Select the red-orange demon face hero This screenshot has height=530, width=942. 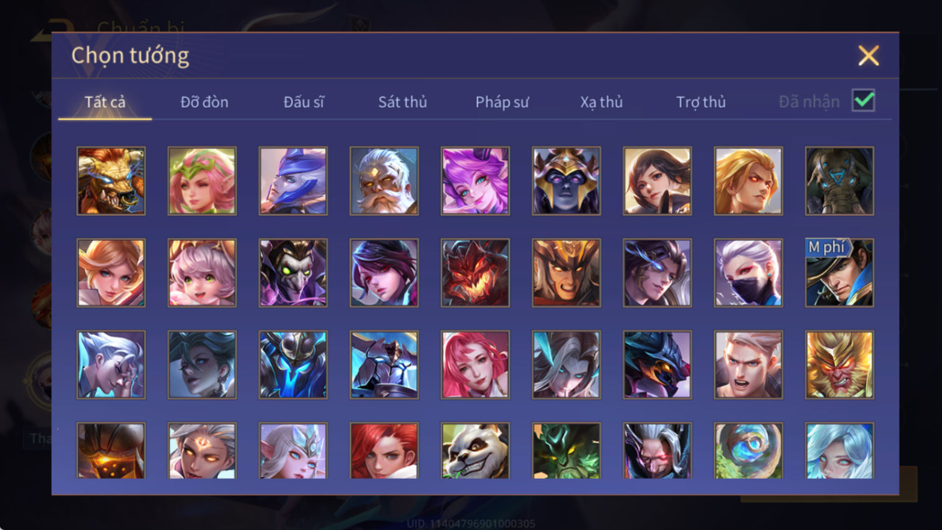[x=475, y=273]
